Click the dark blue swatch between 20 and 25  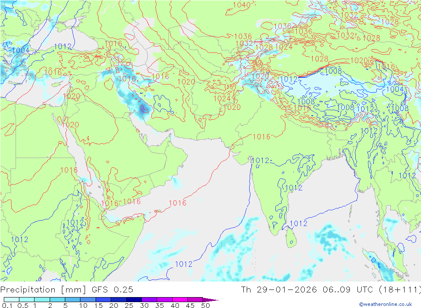pyautogui.click(x=118, y=300)
